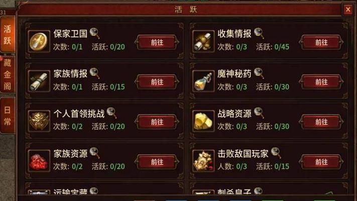Image resolution: width=357 pixels, height=201 pixels.
Task: Go to 保家卫国 with 前往 button
Action: point(157,42)
